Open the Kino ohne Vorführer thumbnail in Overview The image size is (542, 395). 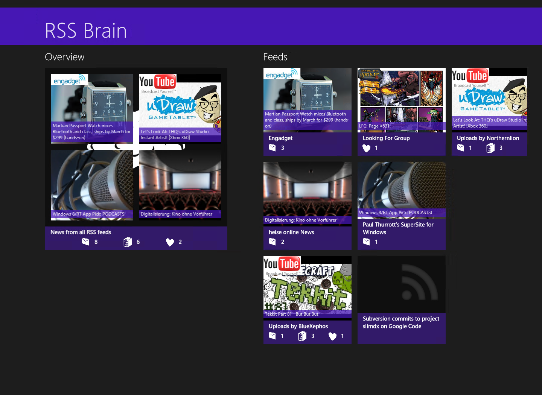coord(180,185)
